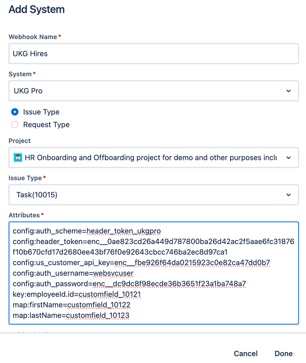Image resolution: width=306 pixels, height=363 pixels.
Task: Select the Issue Type radio button
Action: point(15,112)
